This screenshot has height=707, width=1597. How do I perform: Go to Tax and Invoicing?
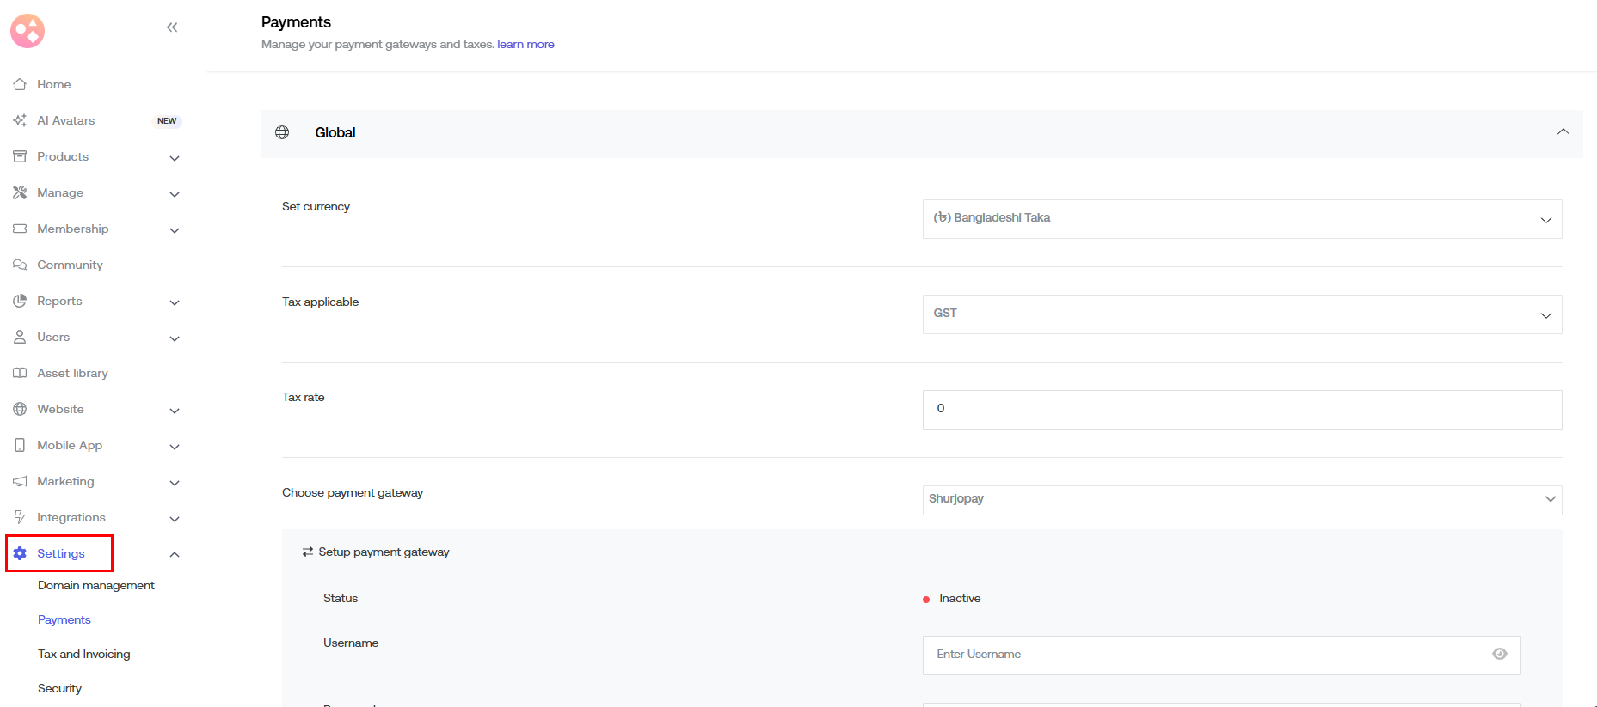coord(84,655)
